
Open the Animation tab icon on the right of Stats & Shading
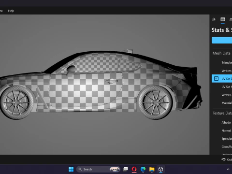(x=231, y=19)
